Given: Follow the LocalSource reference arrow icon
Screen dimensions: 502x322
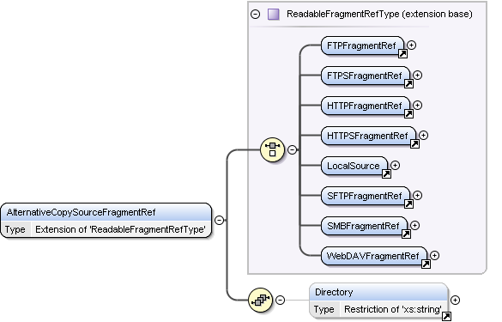Looking at the screenshot, I should (387, 174).
